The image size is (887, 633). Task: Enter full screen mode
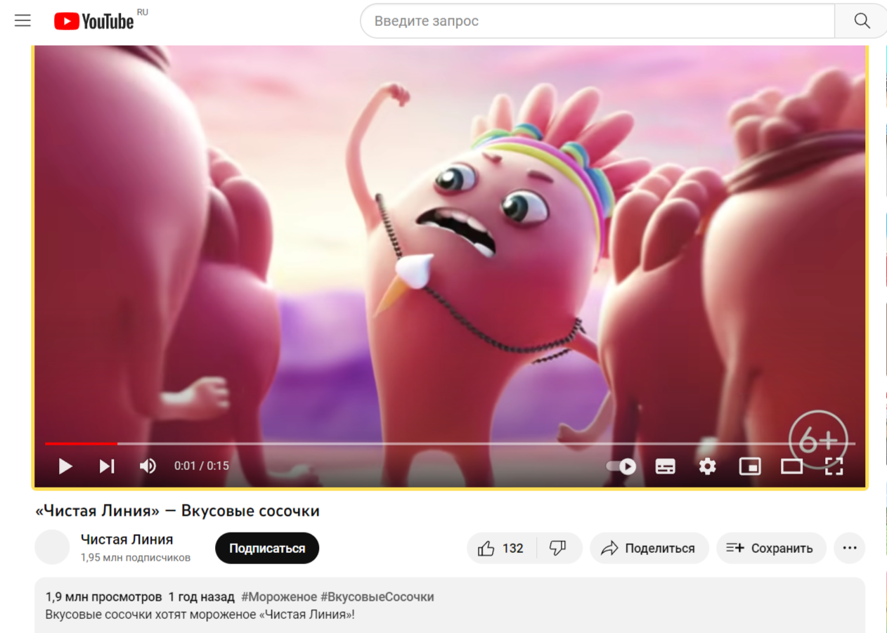[834, 466]
